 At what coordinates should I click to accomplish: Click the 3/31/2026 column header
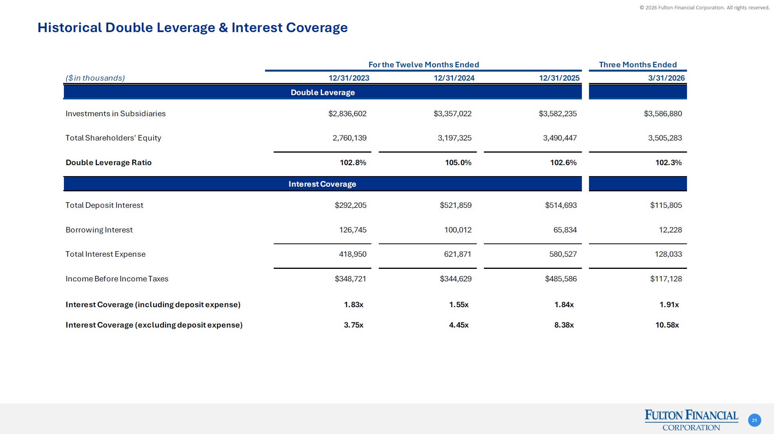point(666,78)
